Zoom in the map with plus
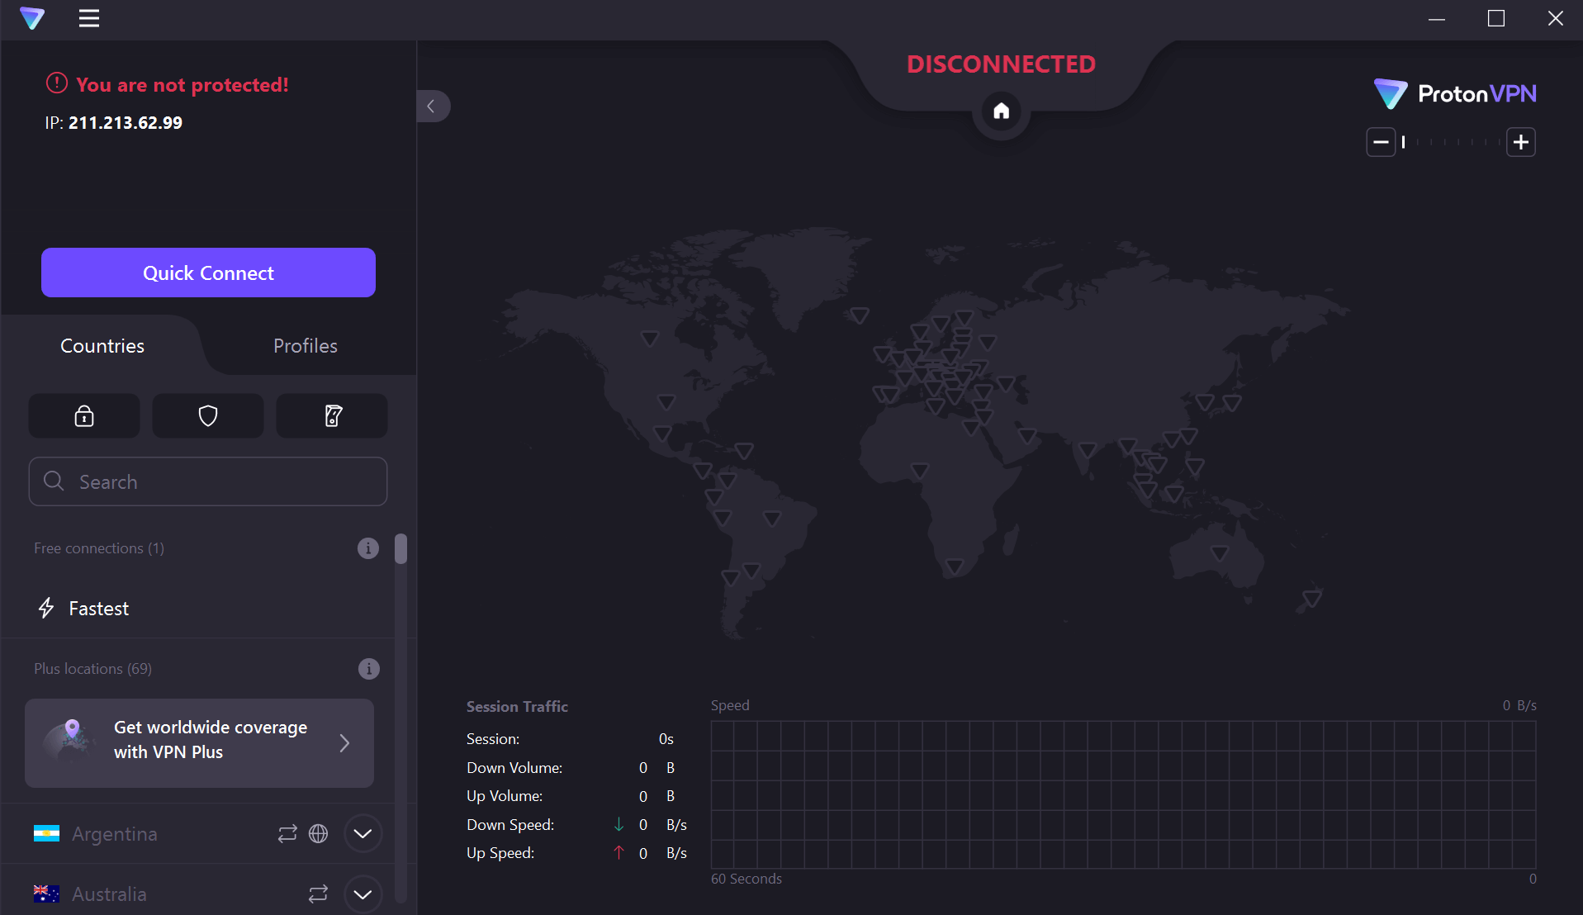The width and height of the screenshot is (1583, 915). point(1521,142)
